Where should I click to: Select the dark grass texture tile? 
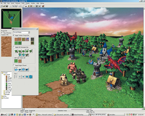click(x=20, y=43)
